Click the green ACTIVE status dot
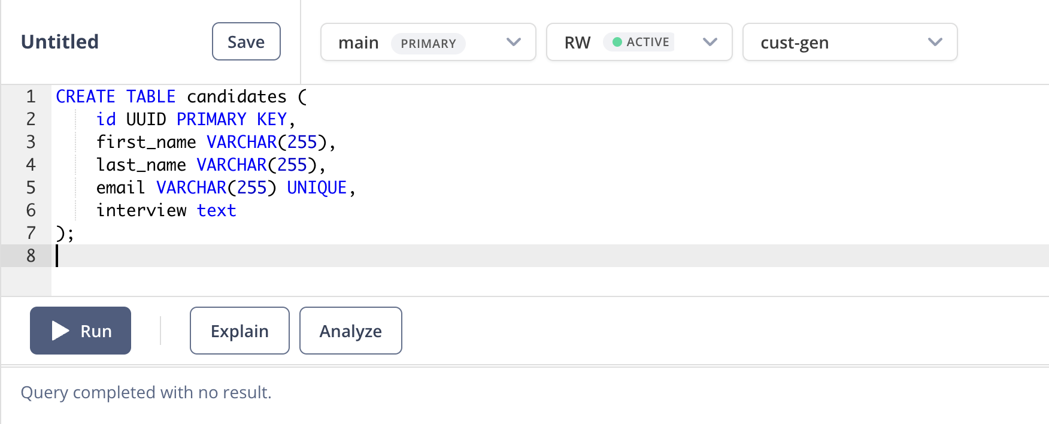 coord(617,42)
